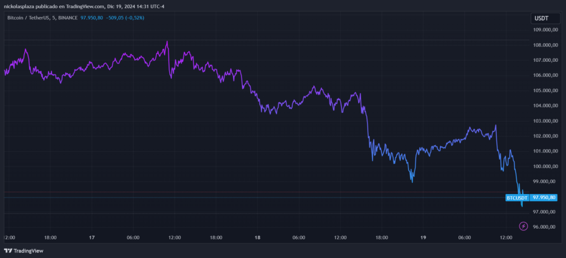Open the USDT currency selector
Viewport: 566px width, 258px height.
[541, 18]
